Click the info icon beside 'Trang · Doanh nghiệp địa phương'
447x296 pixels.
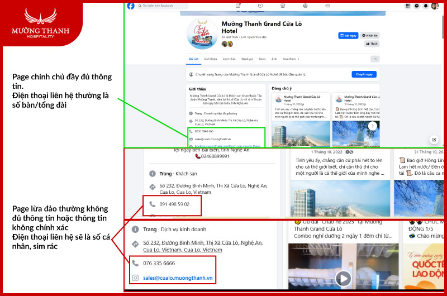pos(191,113)
